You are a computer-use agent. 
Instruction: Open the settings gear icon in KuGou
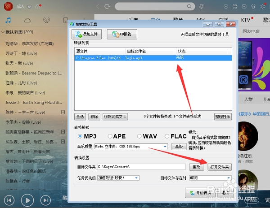263,7
